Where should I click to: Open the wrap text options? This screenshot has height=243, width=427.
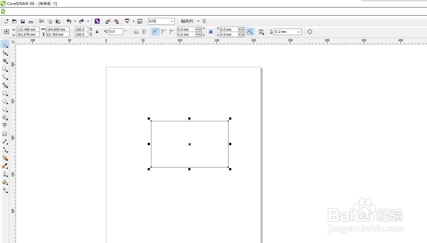[261, 32]
